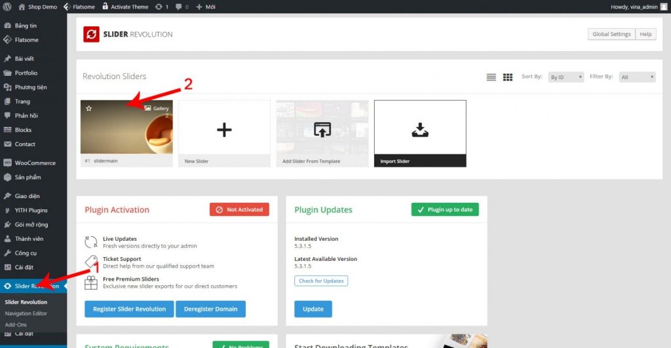The width and height of the screenshot is (671, 348).
Task: Add new item via Mới
Action: click(205, 7)
